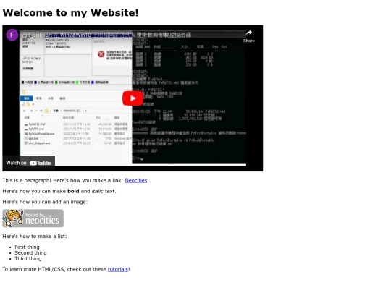Click the text Here's how to make a list:
The image size is (391, 293).
pos(35,236)
